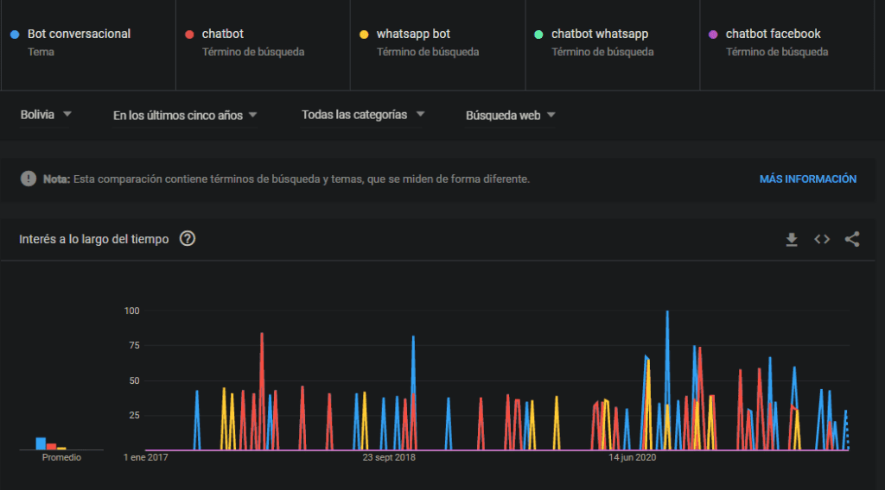
Task: Select the chatbot facebook term card
Action: coord(786,45)
